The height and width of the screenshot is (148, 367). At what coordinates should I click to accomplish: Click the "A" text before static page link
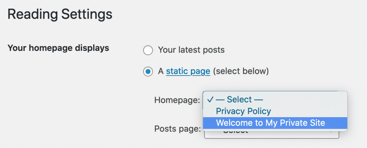(161, 71)
